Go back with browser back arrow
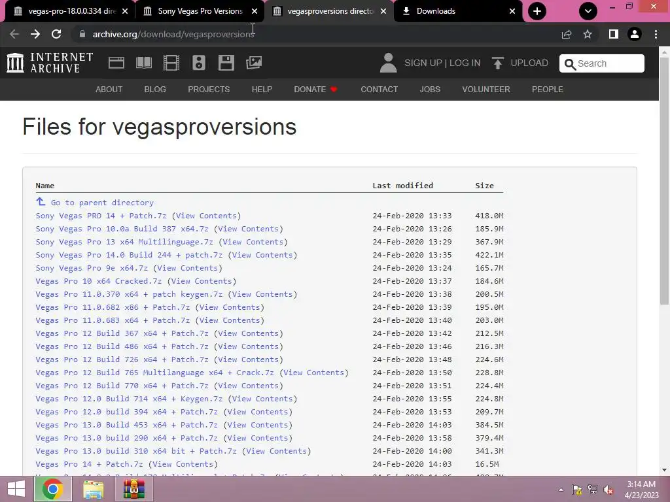Viewport: 670px width, 502px height. tap(14, 34)
